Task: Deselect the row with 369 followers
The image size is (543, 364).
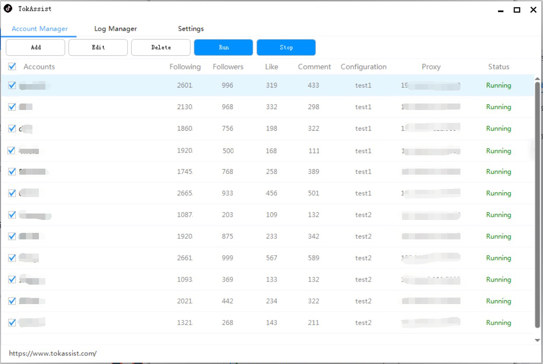Action: [12, 279]
